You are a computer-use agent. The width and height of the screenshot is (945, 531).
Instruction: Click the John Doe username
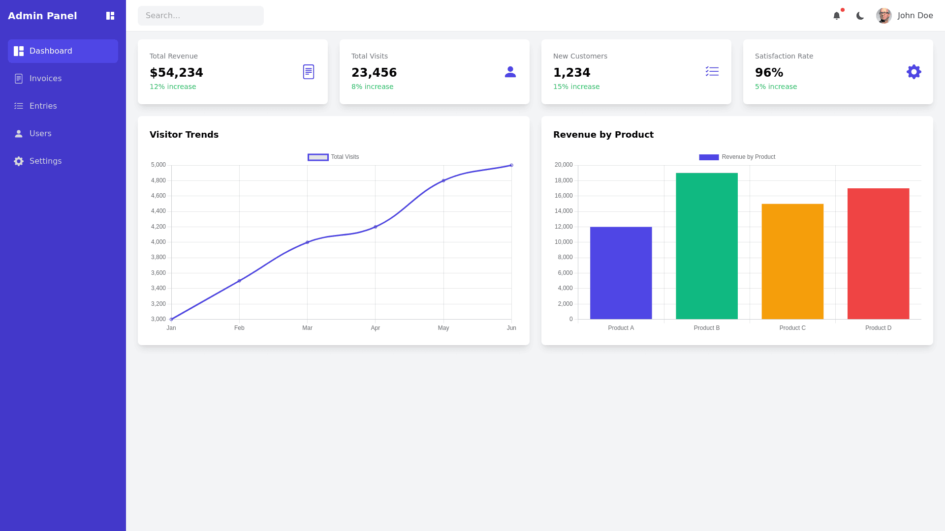coord(915,16)
